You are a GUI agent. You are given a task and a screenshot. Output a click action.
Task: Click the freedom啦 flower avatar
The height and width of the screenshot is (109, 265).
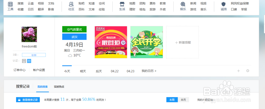(29, 34)
